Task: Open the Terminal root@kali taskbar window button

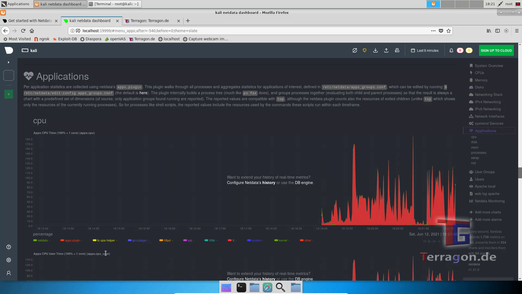Action: 115,4
